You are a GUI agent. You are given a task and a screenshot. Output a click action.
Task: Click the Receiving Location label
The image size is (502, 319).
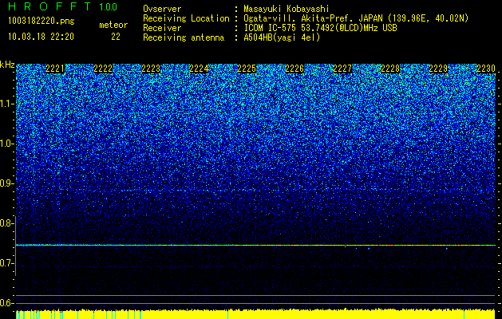pos(186,19)
